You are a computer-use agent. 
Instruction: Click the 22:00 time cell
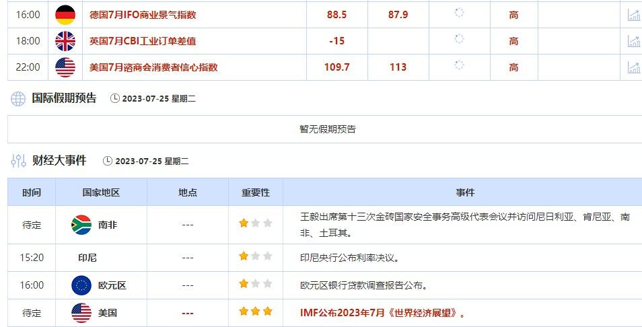pos(28,67)
